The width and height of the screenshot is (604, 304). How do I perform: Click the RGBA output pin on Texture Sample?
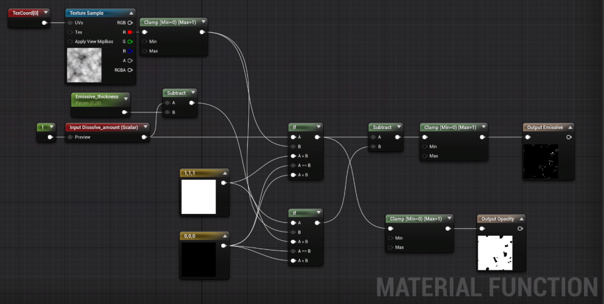129,70
